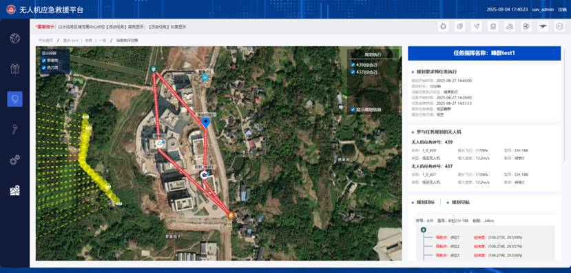This screenshot has width=571, height=273.
Task: Uncheck the first display control checkbox
Action: click(x=44, y=61)
